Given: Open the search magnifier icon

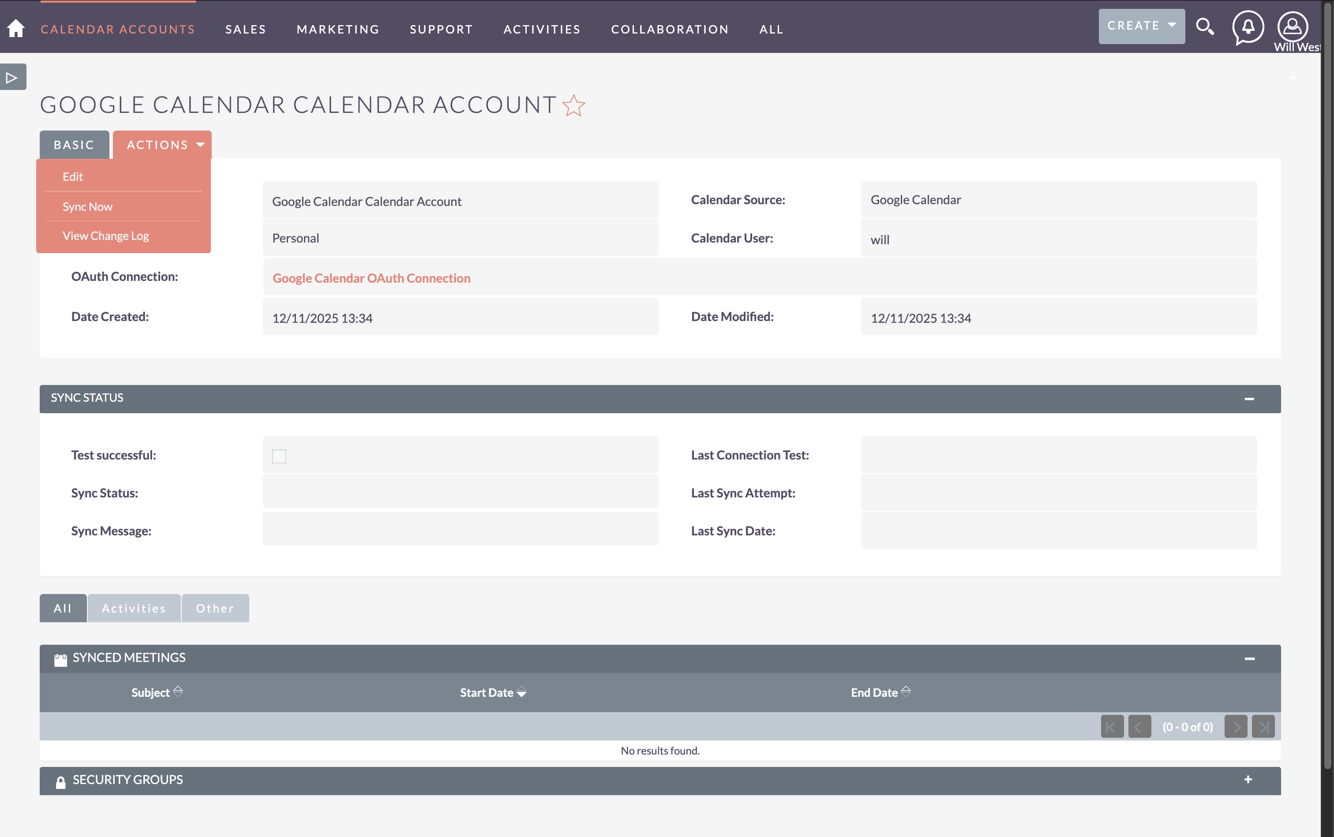Looking at the screenshot, I should tap(1204, 26).
